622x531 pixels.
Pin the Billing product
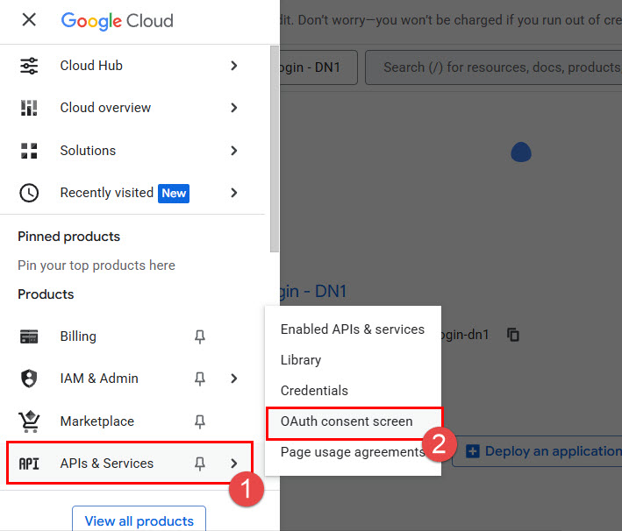coord(200,336)
